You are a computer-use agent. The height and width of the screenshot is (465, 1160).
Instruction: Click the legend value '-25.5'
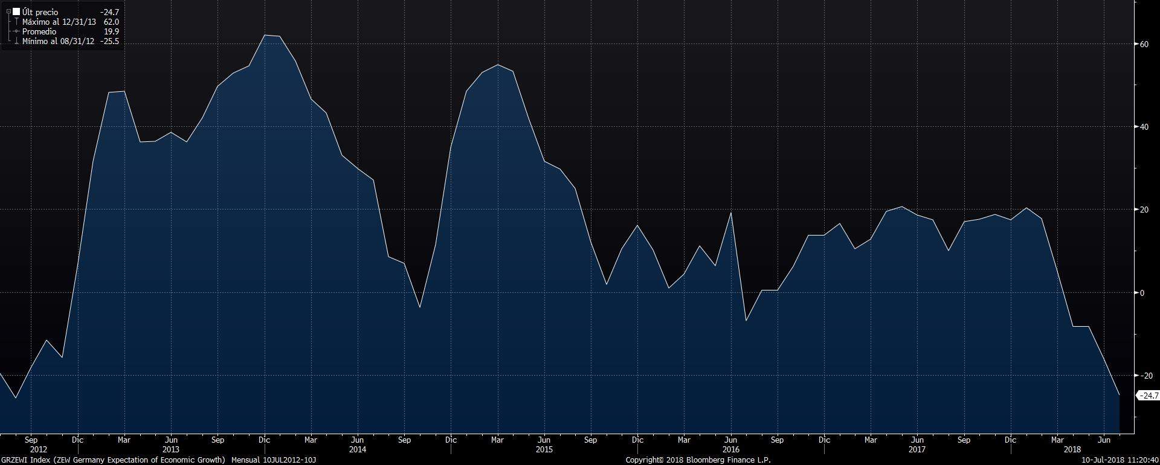(109, 42)
